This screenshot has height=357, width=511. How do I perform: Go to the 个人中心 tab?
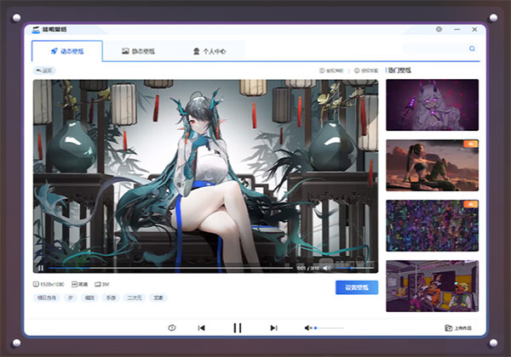[x=210, y=51]
